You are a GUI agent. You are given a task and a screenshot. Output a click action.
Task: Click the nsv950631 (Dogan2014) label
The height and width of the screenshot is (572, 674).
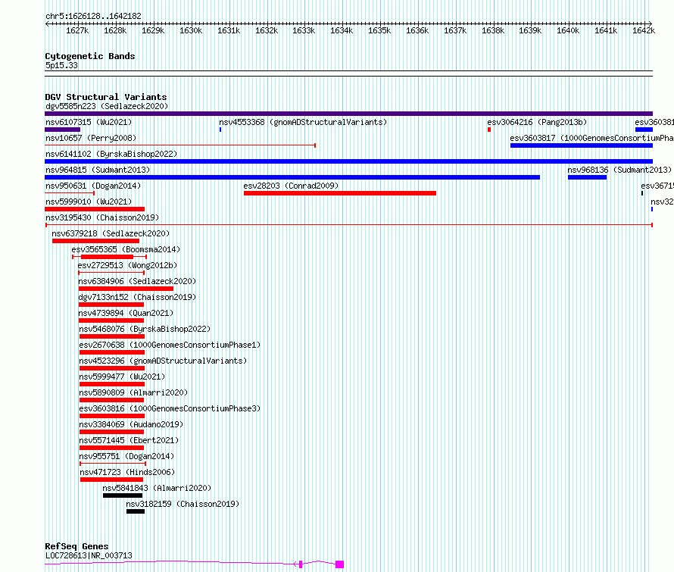[93, 186]
